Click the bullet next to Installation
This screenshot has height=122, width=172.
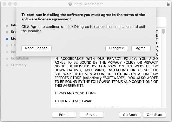pyautogui.click(x=7, y=59)
